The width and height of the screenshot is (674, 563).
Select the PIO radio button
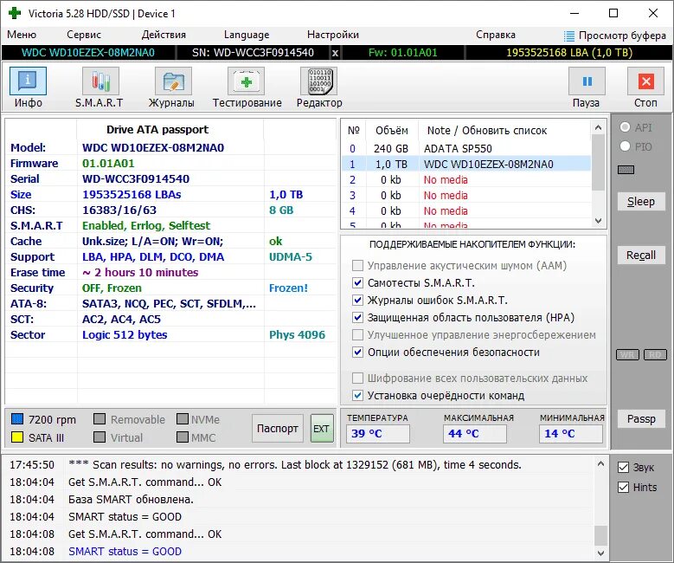click(x=625, y=146)
